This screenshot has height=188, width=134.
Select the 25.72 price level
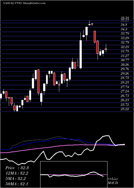(x=125, y=105)
